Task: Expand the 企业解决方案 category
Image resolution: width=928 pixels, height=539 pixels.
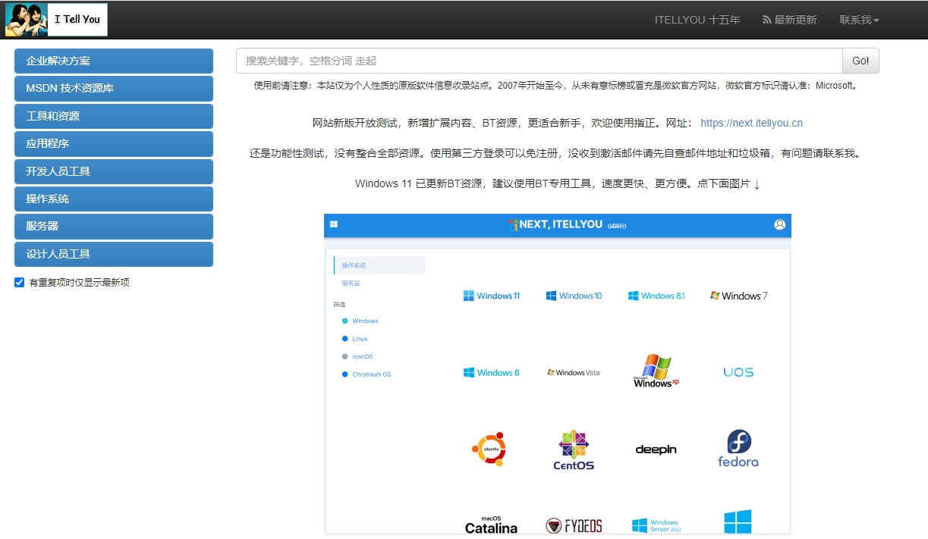Action: [x=114, y=61]
